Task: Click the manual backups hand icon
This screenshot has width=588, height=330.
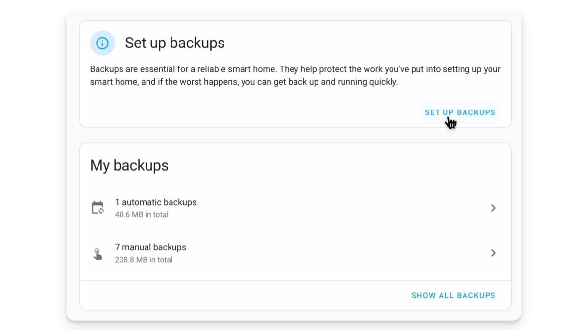Action: [x=98, y=254]
